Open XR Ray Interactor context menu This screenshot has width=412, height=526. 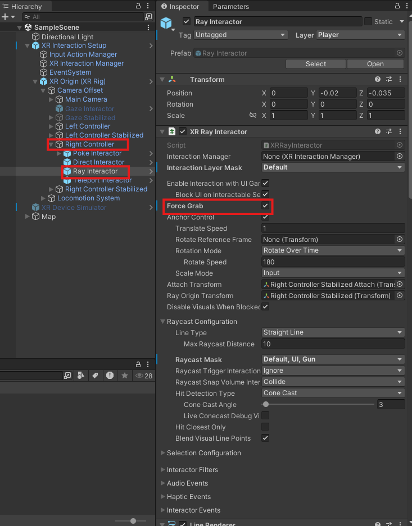[x=400, y=131]
